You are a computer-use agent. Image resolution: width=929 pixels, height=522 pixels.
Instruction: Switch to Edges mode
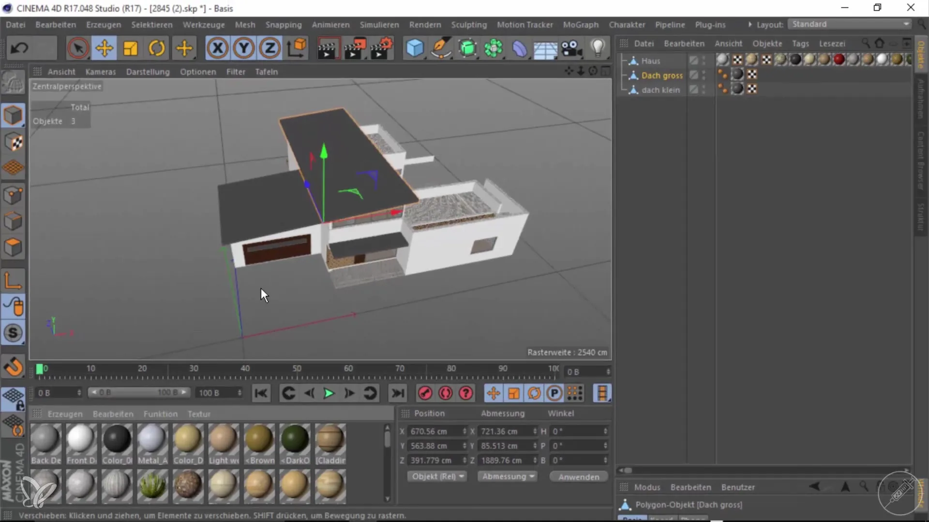(13, 221)
